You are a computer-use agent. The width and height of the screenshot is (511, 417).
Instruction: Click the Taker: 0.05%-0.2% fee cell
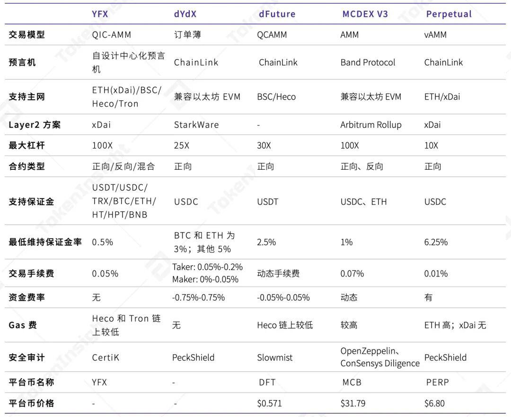208,273
